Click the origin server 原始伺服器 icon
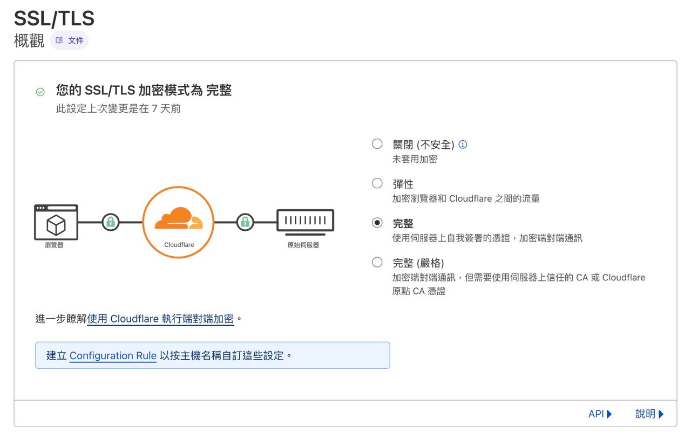This screenshot has height=433, width=691. coord(305,222)
